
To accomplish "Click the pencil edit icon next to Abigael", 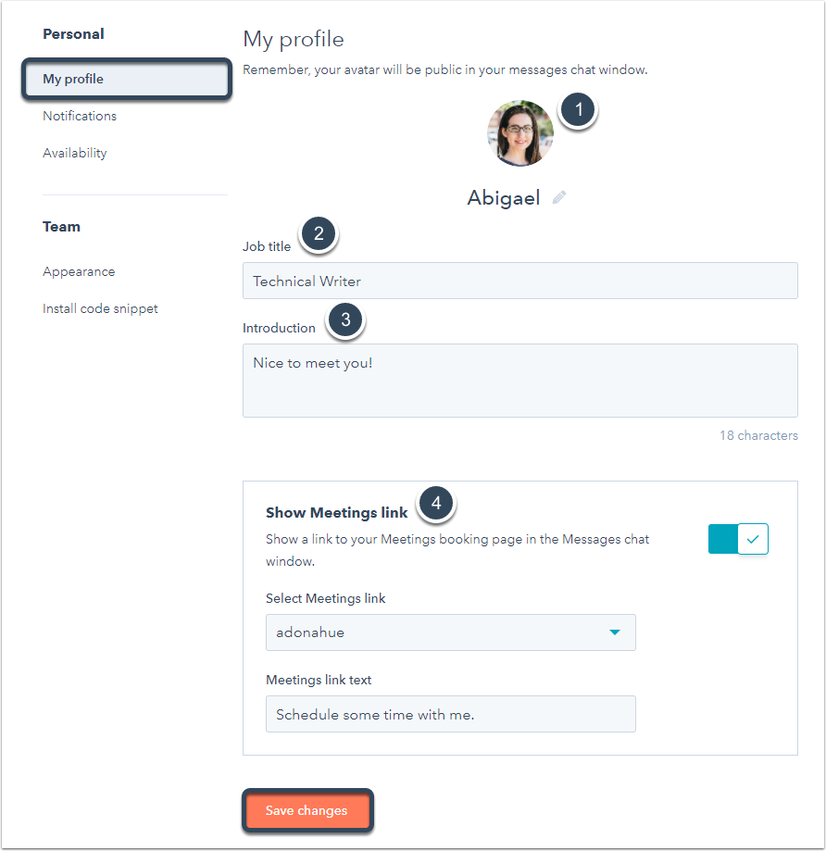I will coord(559,197).
